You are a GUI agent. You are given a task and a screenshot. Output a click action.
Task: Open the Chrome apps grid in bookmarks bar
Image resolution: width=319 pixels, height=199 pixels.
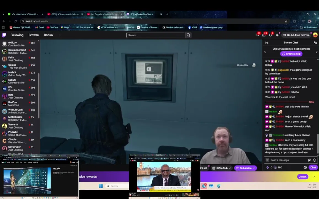pyautogui.click(x=3, y=27)
